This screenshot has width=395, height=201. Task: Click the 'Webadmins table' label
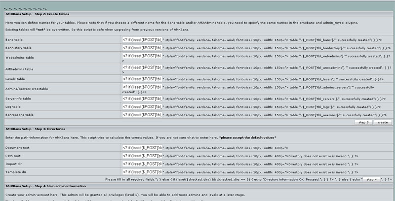19,58
